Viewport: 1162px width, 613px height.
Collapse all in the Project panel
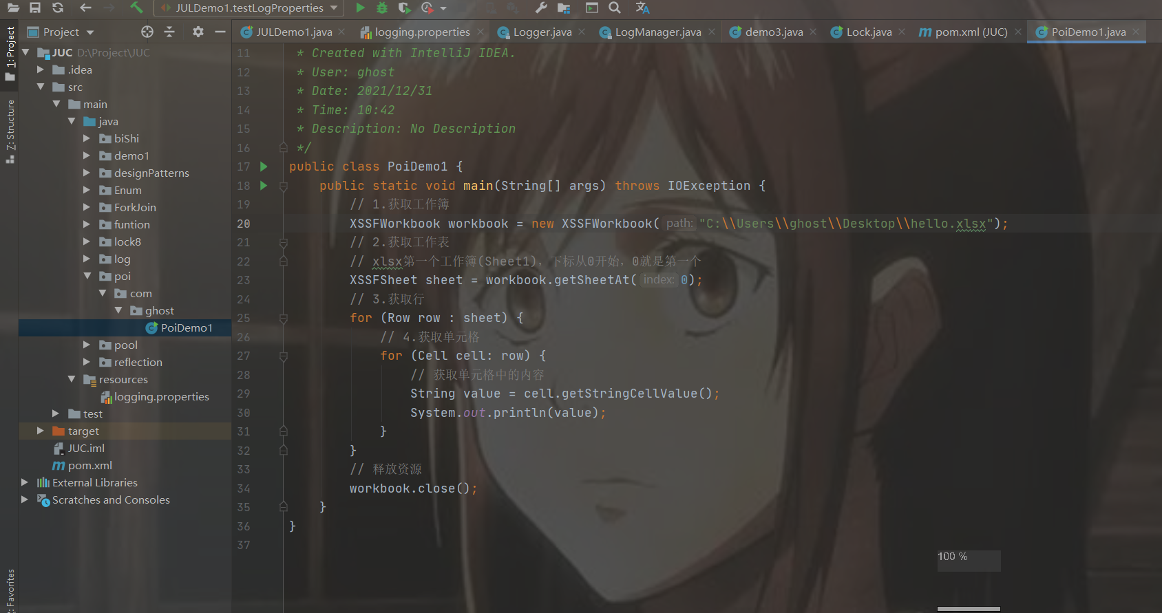169,32
